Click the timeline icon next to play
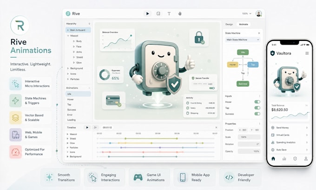The image size is (316, 190). (95, 128)
